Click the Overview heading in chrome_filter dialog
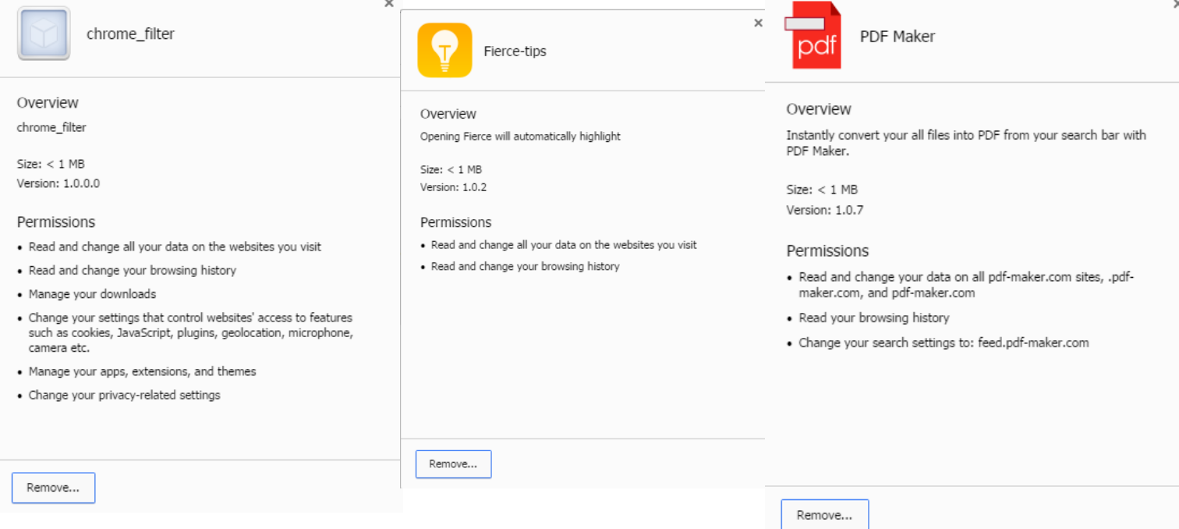This screenshot has width=1179, height=529. coord(48,103)
